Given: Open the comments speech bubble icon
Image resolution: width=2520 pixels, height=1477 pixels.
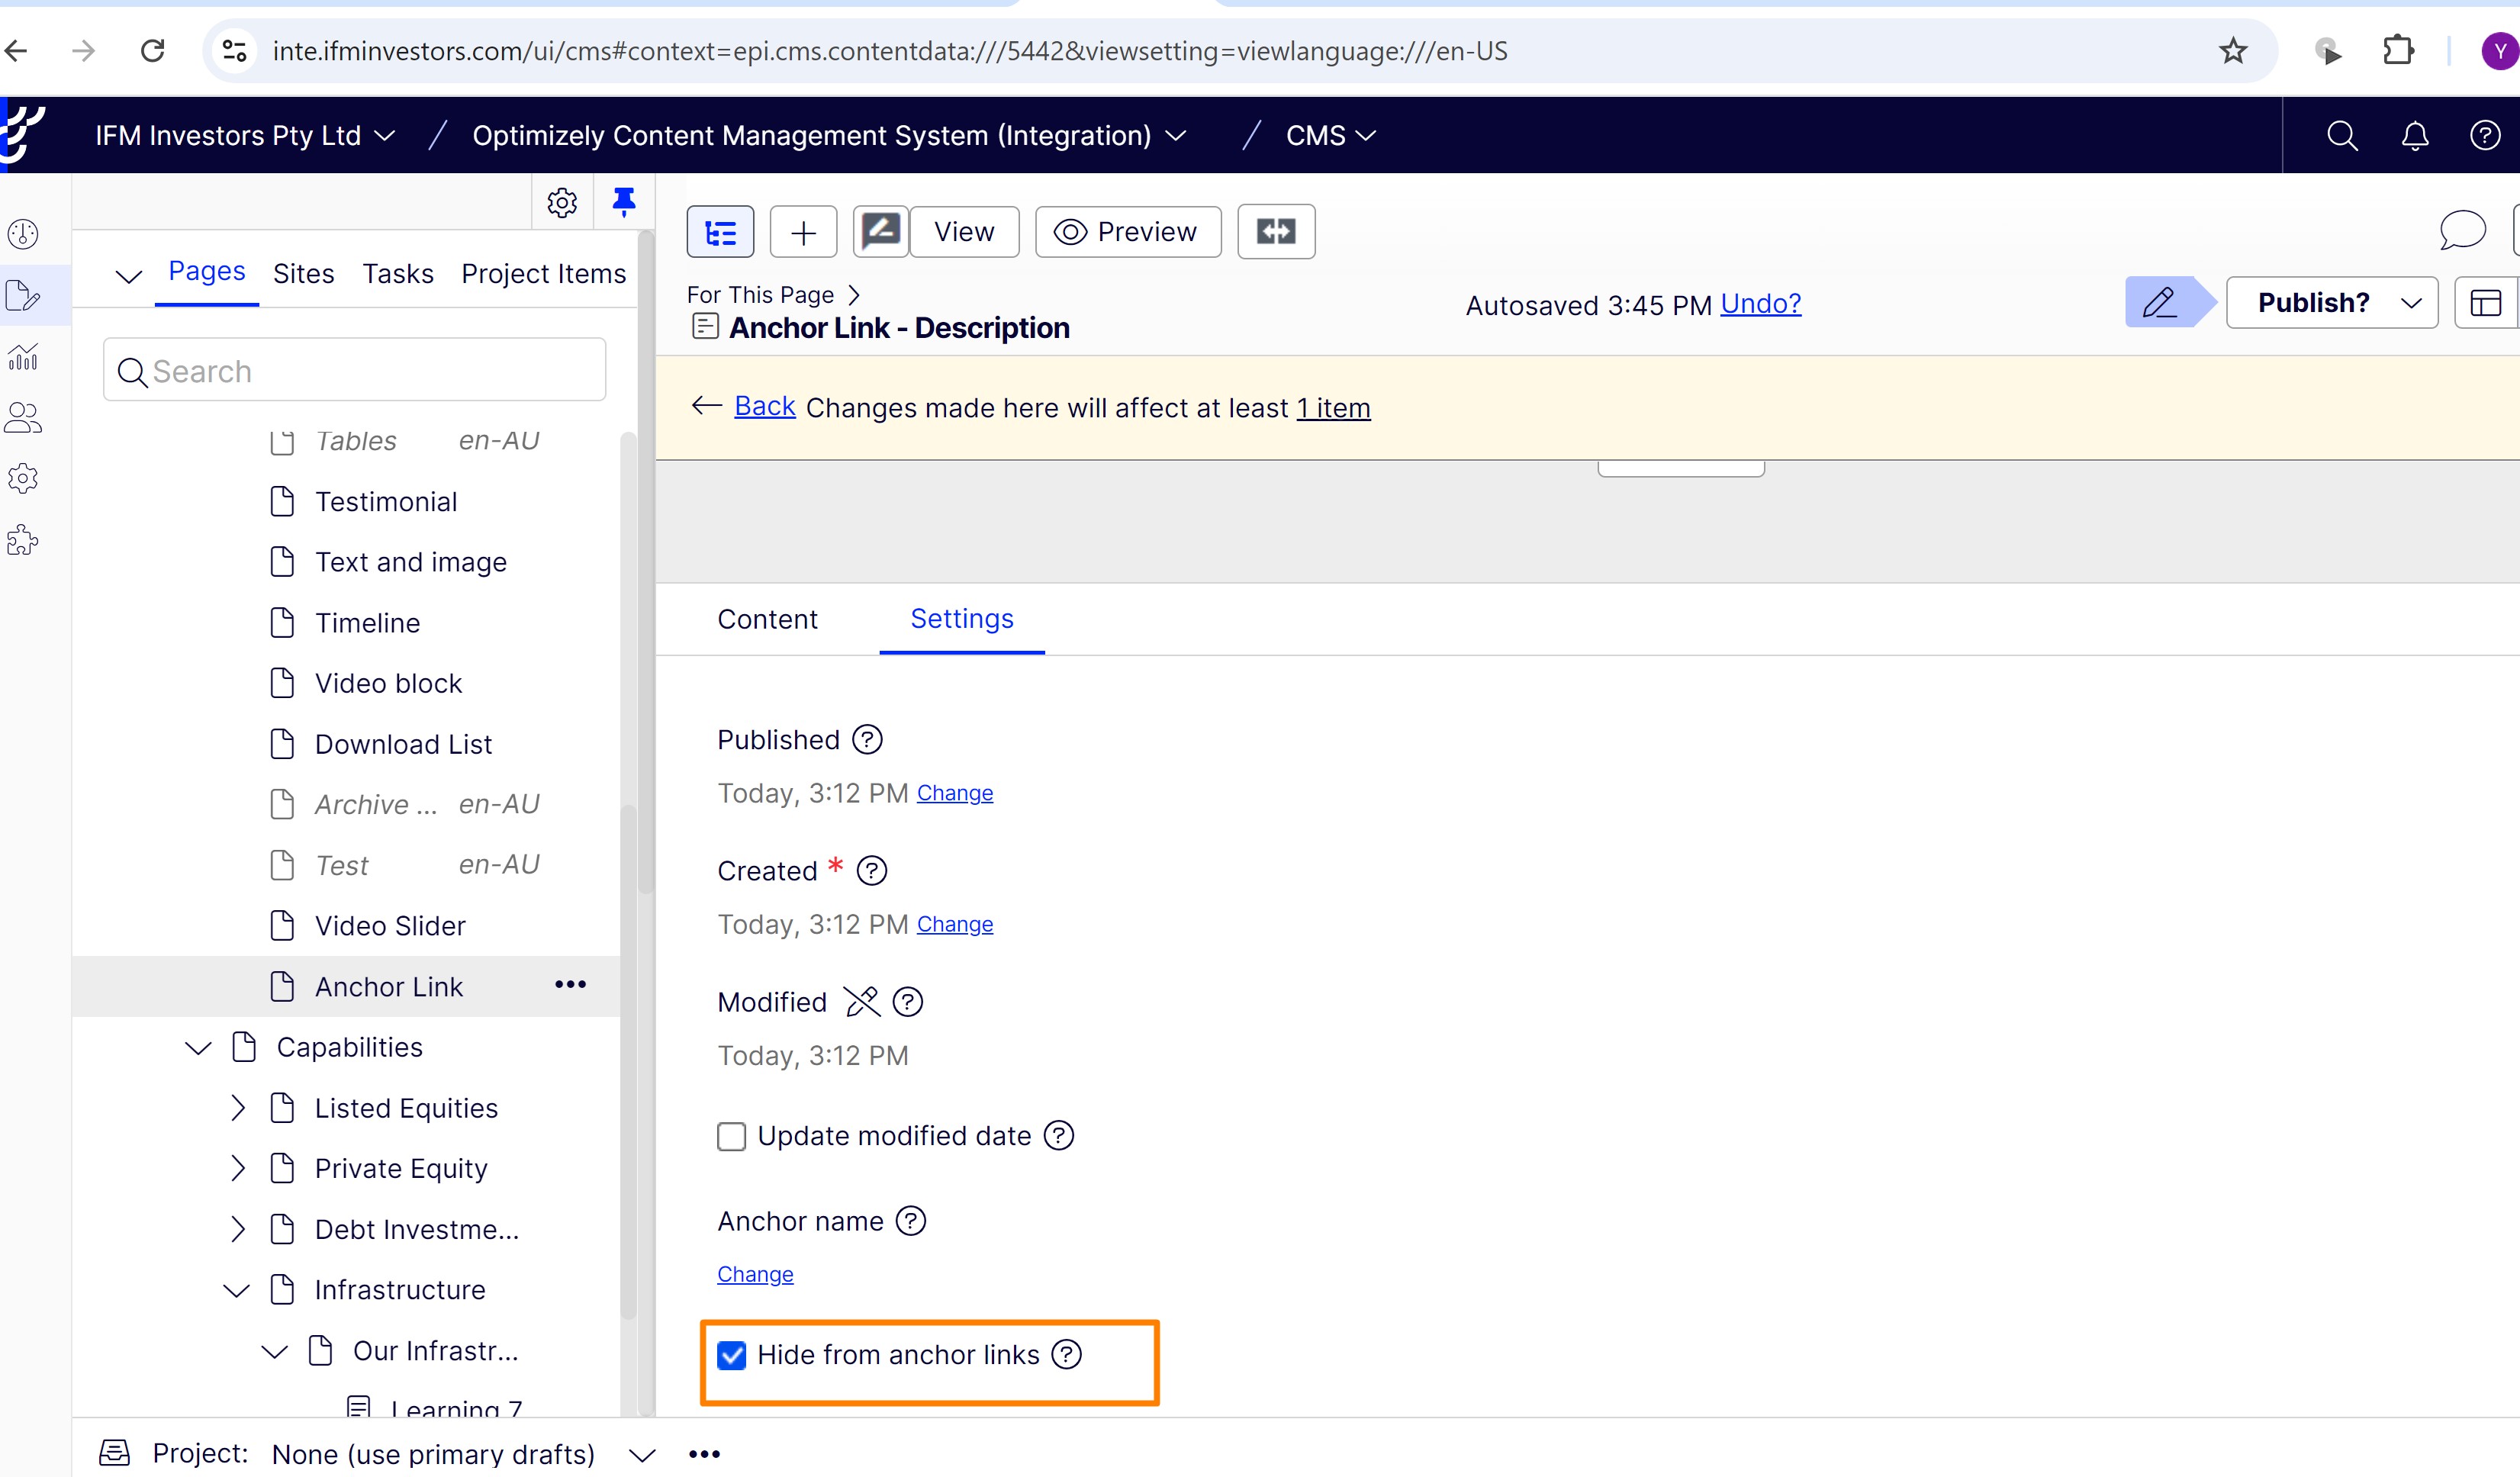Looking at the screenshot, I should tap(2462, 230).
